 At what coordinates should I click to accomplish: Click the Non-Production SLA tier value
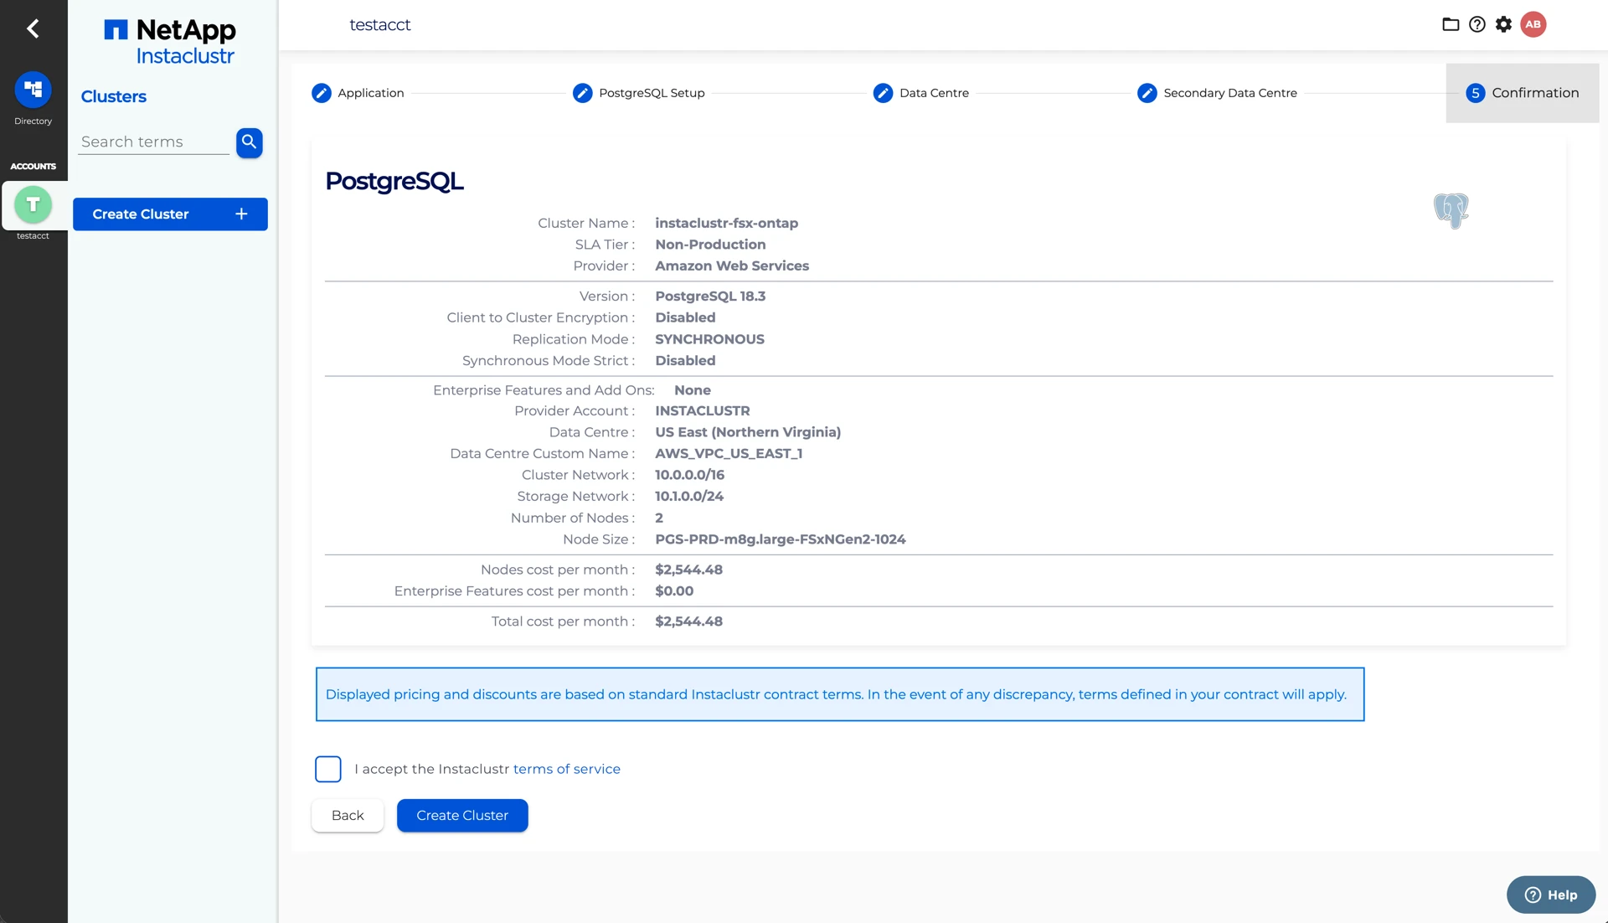pyautogui.click(x=710, y=245)
